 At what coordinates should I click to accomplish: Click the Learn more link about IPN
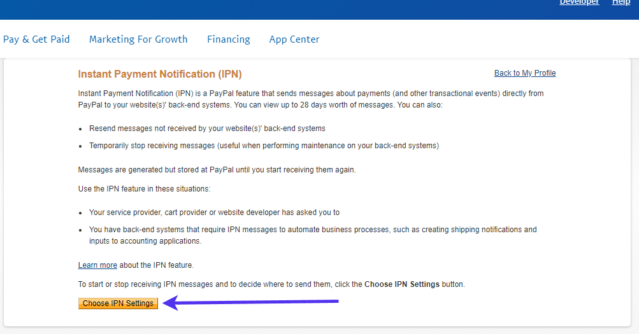point(97,265)
